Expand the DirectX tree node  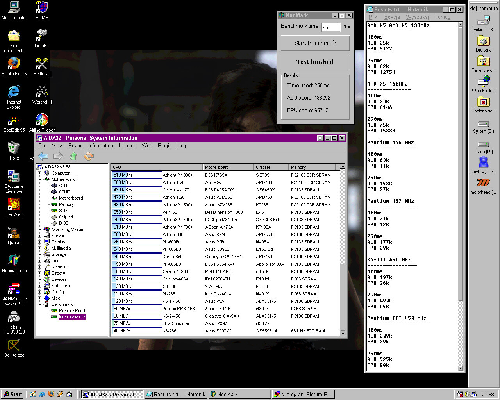[39, 273]
